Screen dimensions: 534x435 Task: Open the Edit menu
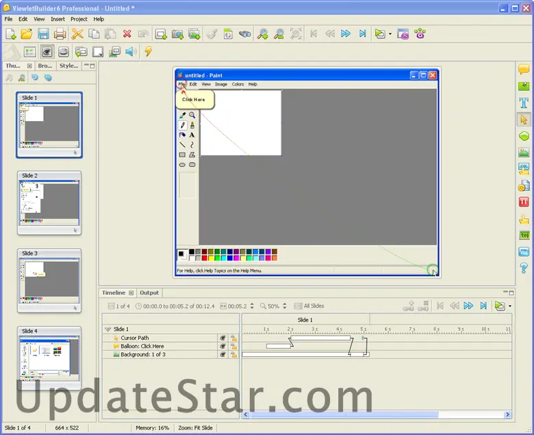tap(23, 19)
